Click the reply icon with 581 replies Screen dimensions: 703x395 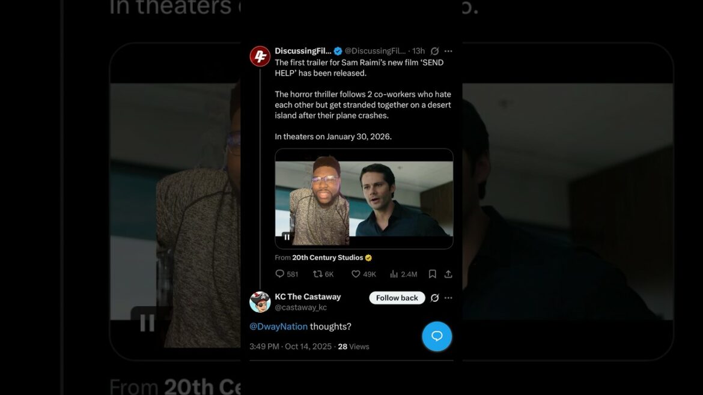click(280, 274)
